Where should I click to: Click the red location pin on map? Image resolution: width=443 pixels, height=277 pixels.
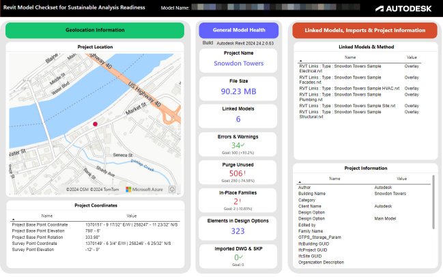pyautogui.click(x=95, y=124)
